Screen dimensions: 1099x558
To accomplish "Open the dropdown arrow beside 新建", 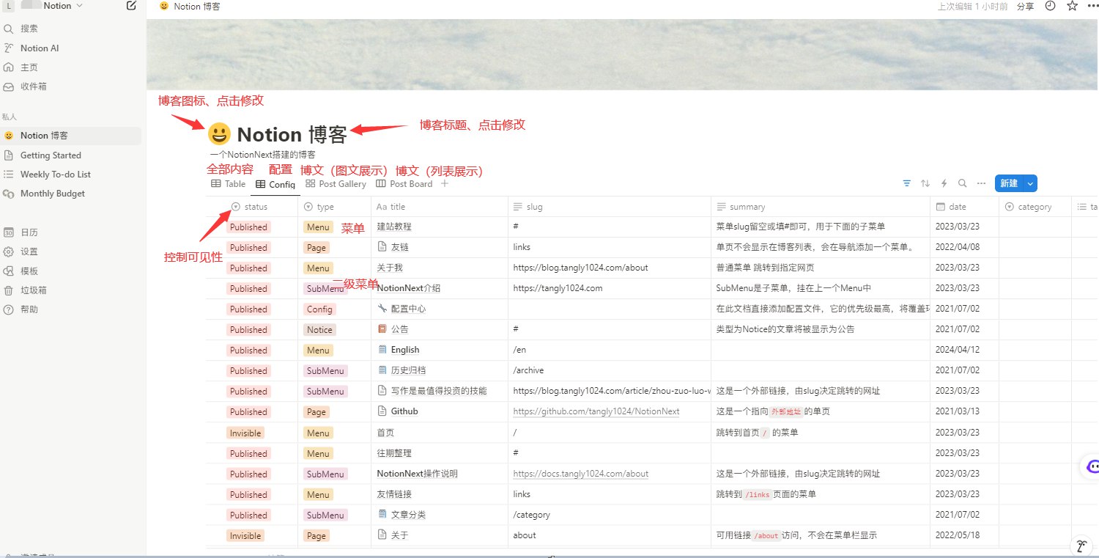I will pos(1031,183).
